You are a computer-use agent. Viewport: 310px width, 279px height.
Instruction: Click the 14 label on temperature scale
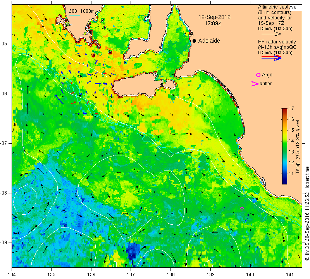291,141
